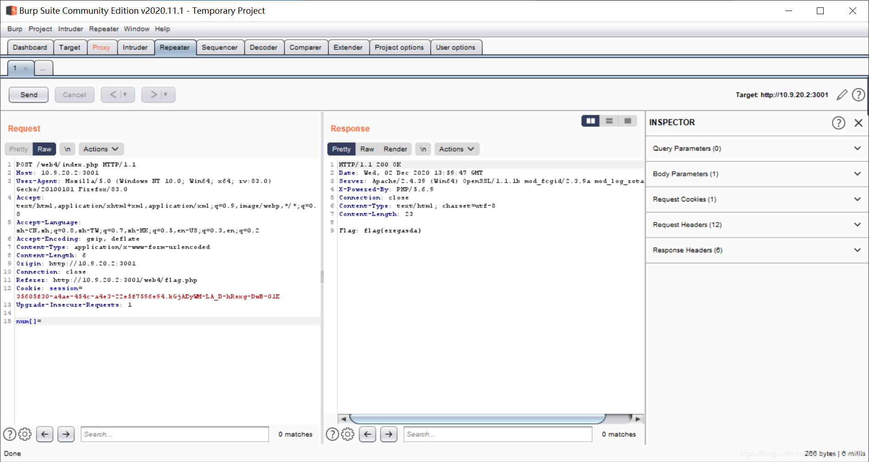Switch to Decoder tab
Viewport: 869px width, 462px height.
click(x=263, y=47)
